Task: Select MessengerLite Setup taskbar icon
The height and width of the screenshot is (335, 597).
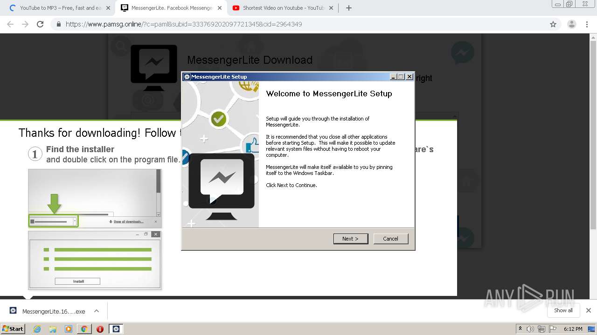Action: click(x=116, y=329)
